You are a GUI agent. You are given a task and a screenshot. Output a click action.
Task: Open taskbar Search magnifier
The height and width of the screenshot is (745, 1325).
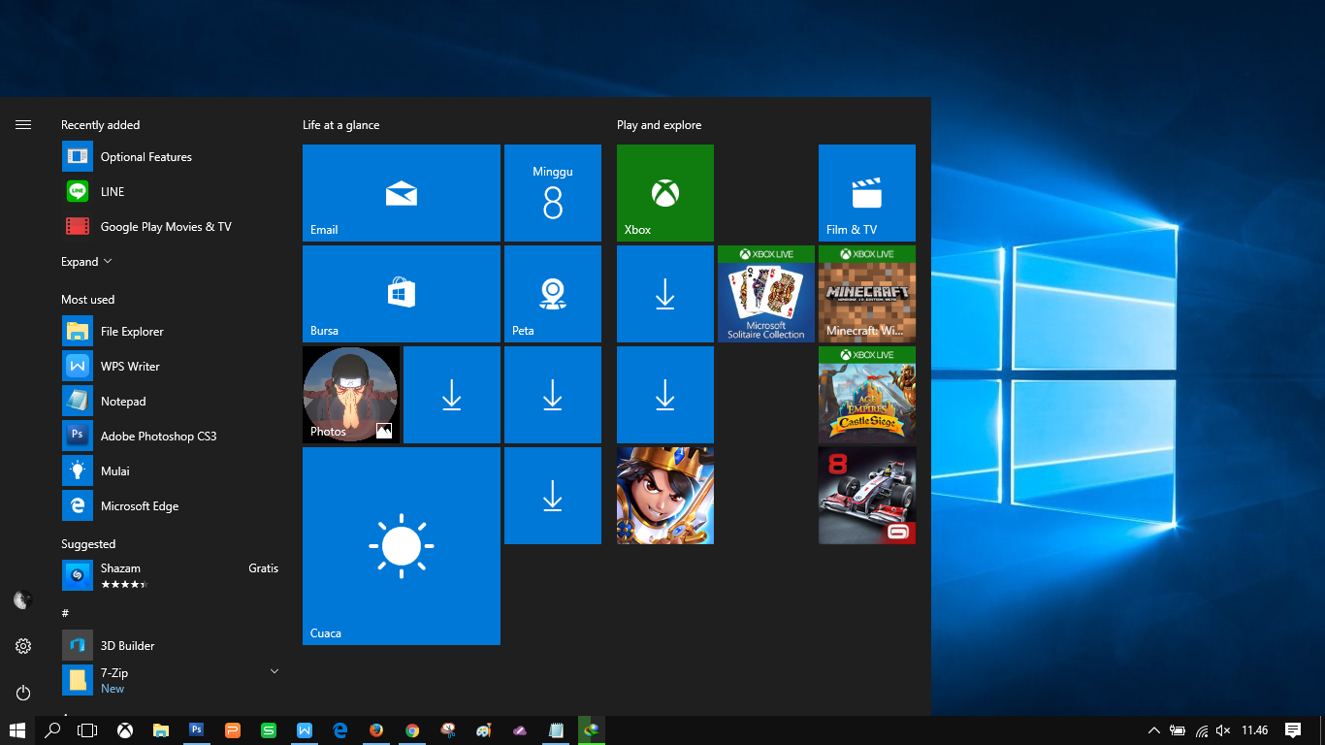[53, 730]
